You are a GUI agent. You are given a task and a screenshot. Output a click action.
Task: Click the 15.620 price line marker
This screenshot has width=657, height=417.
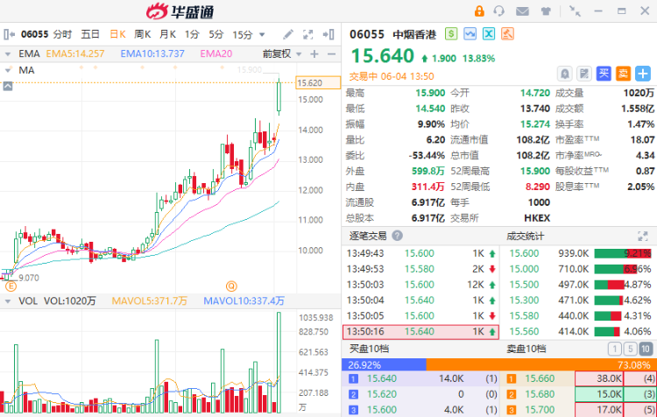318,82
